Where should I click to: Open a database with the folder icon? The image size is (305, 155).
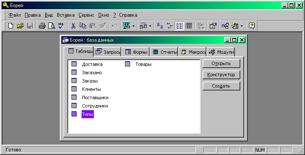coord(20,26)
